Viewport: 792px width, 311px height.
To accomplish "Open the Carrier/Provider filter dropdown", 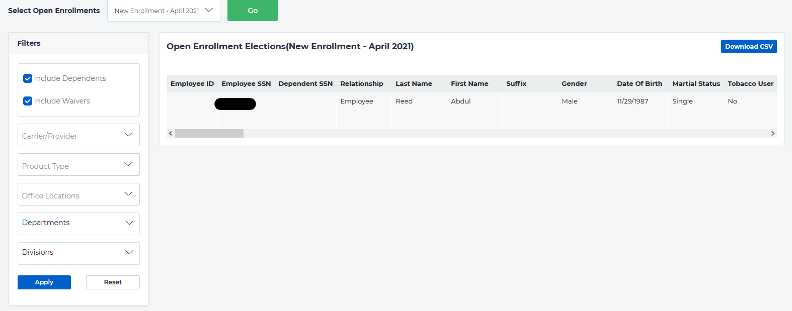I will (78, 135).
